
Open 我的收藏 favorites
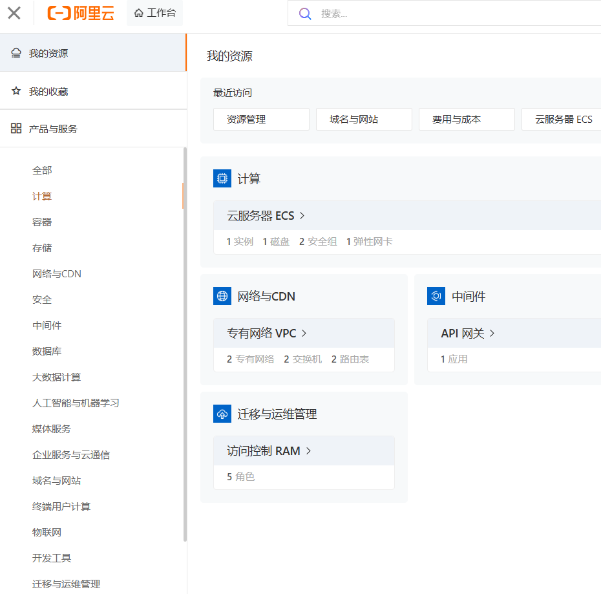tap(93, 91)
